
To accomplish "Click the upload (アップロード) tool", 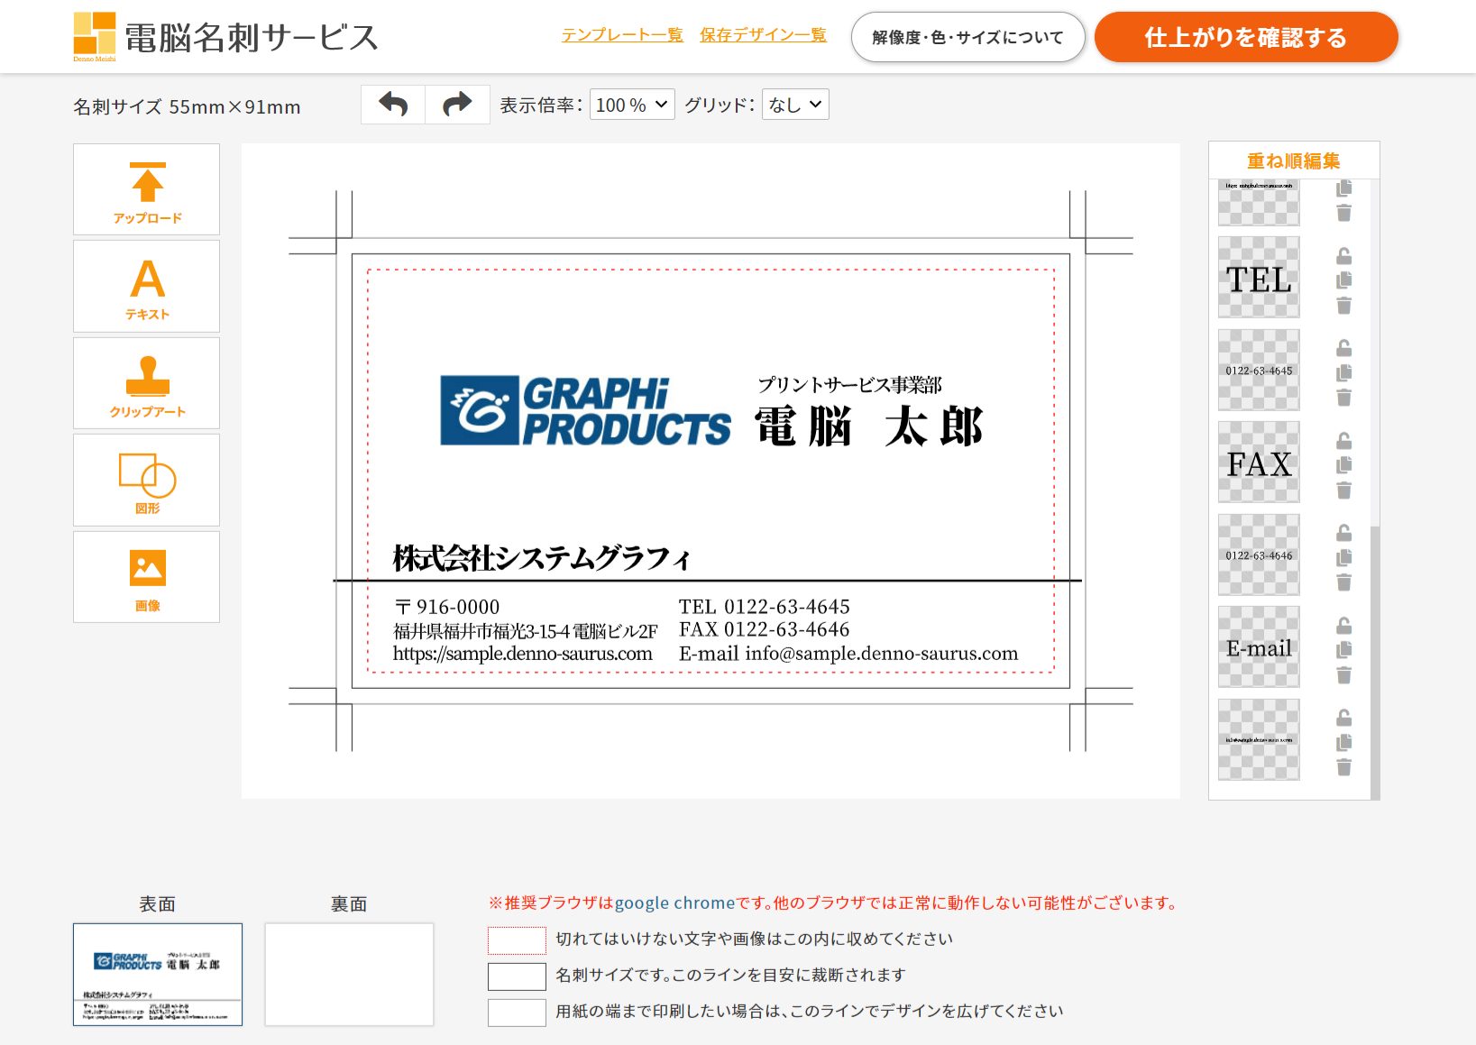I will (x=147, y=189).
